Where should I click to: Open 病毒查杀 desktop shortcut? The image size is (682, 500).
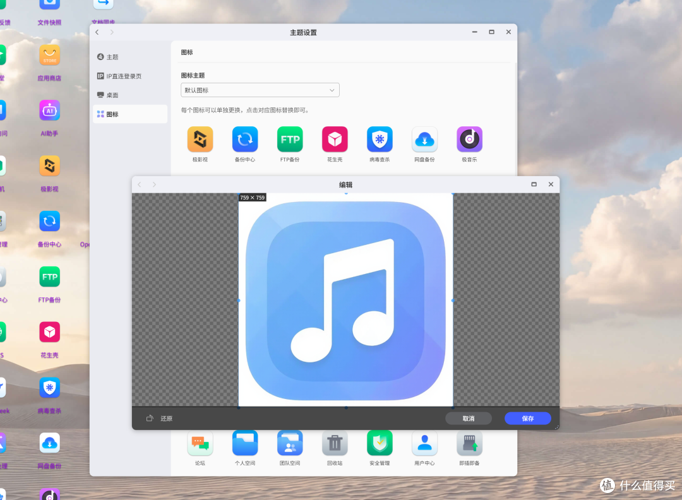50,388
